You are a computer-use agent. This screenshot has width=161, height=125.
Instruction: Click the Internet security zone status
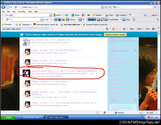click(119, 113)
